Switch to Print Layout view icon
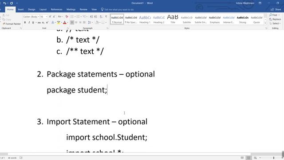 pyautogui.click(x=248, y=158)
